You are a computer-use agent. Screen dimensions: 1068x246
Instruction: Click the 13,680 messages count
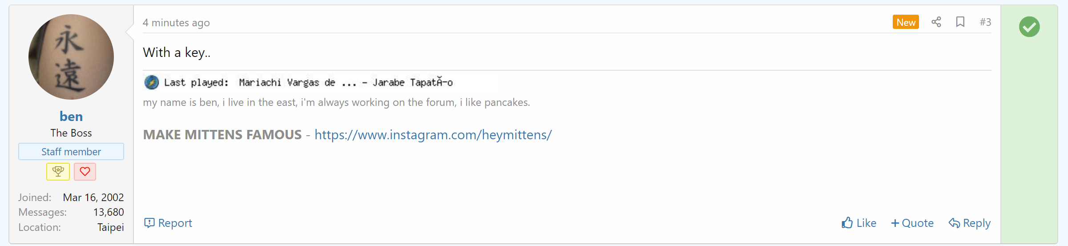(109, 212)
